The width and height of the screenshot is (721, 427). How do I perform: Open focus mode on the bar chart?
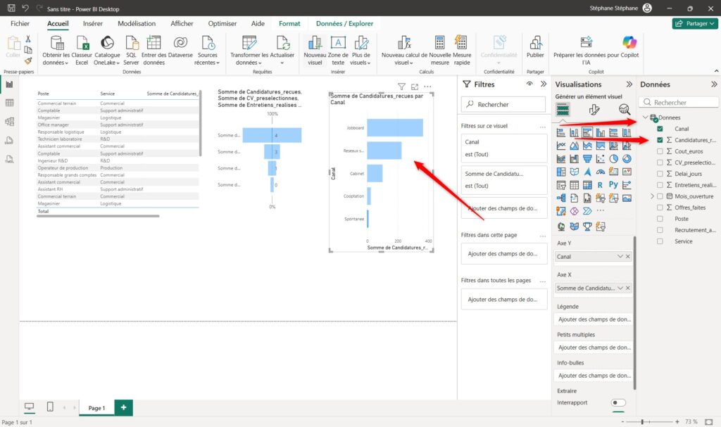point(415,87)
